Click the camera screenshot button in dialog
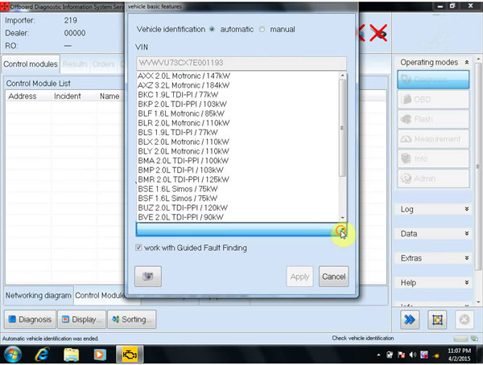The image size is (483, 365). [x=148, y=276]
